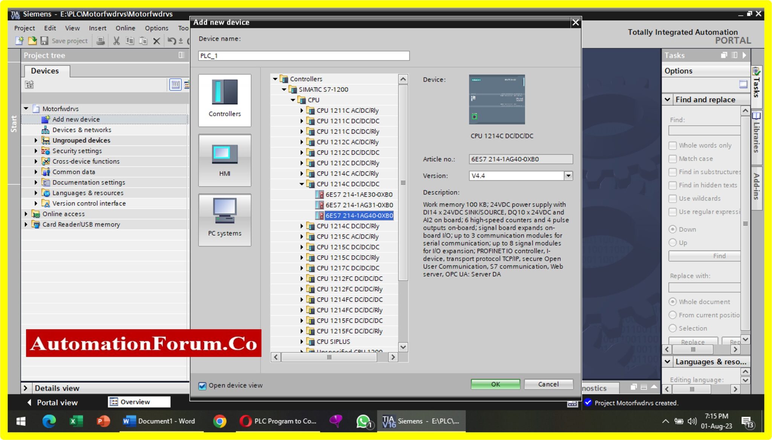
Task: Click the Undo toolbar icon
Action: [x=173, y=41]
